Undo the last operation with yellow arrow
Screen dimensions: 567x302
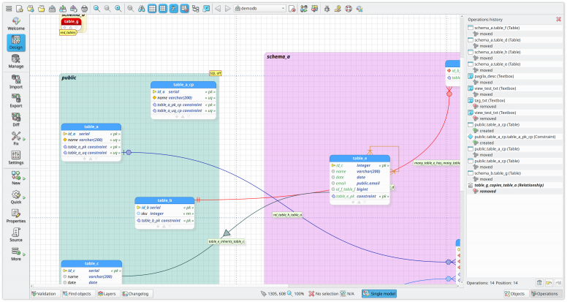[x=549, y=283]
